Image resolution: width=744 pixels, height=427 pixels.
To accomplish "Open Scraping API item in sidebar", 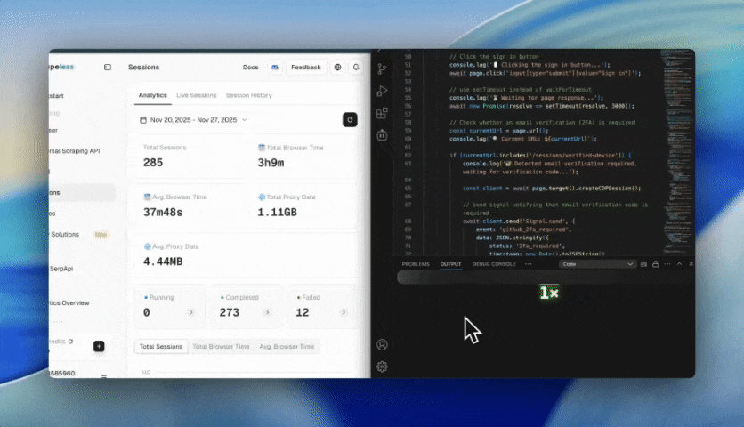I will (x=75, y=151).
